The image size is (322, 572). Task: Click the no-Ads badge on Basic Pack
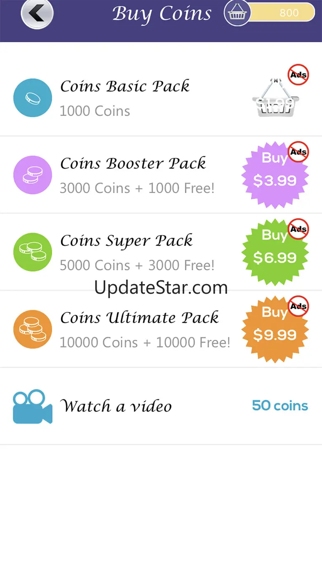(298, 75)
